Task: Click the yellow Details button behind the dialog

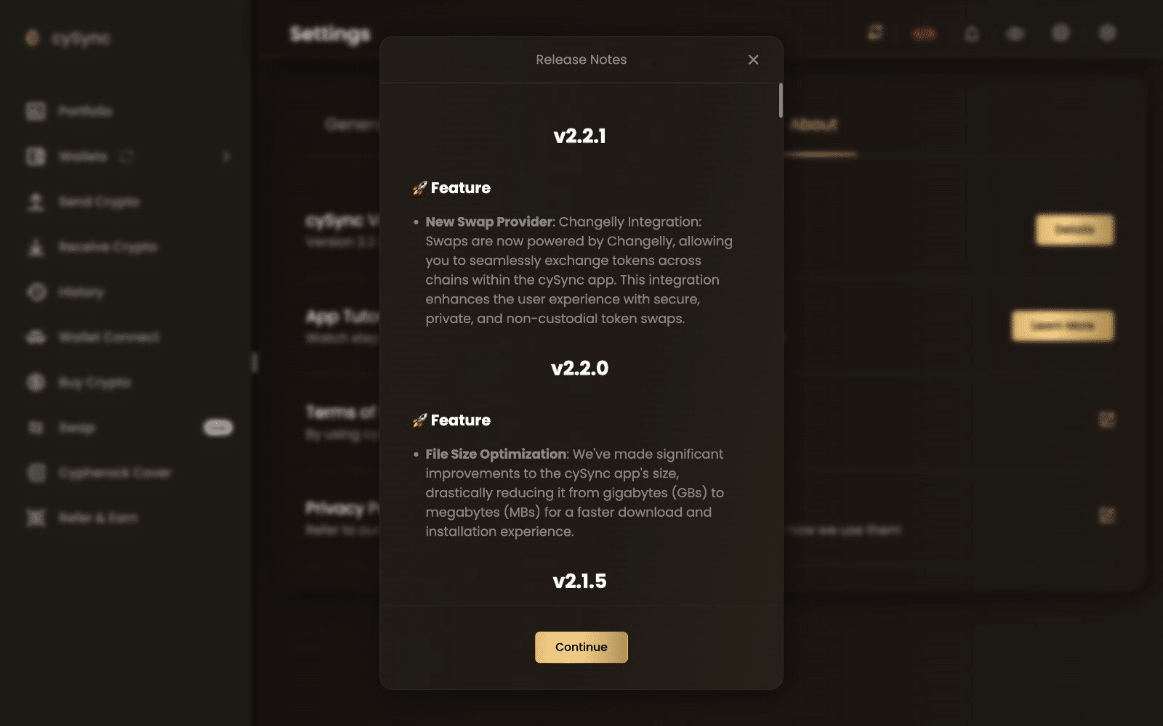Action: coord(1074,230)
